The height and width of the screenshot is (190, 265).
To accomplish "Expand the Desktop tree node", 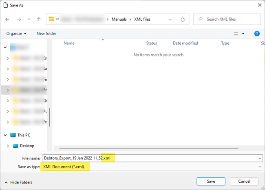I will point(8,146).
